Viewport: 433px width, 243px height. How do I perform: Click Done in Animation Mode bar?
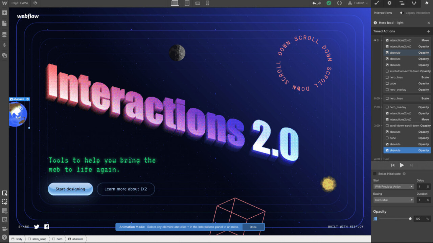(x=253, y=227)
